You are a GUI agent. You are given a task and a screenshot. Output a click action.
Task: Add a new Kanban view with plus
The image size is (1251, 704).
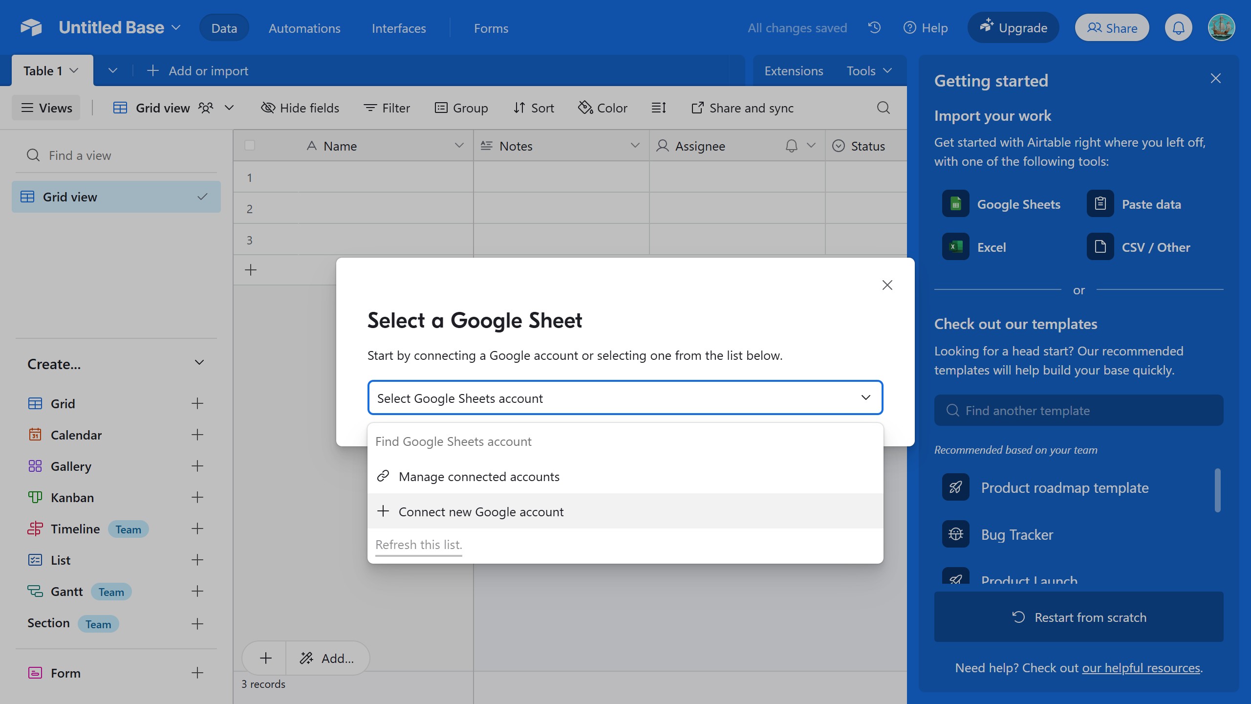(x=197, y=497)
